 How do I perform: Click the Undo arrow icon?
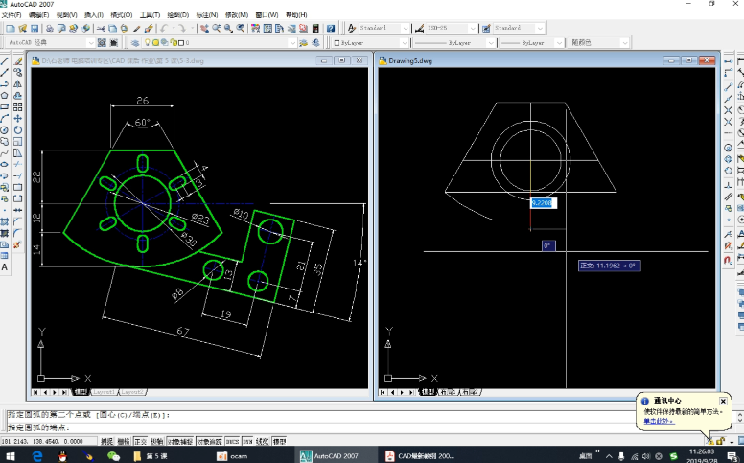coord(165,29)
